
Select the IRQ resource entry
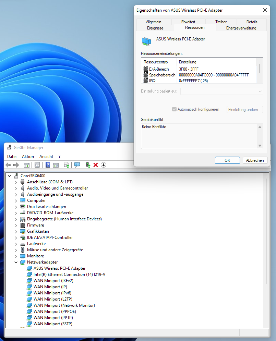161,81
